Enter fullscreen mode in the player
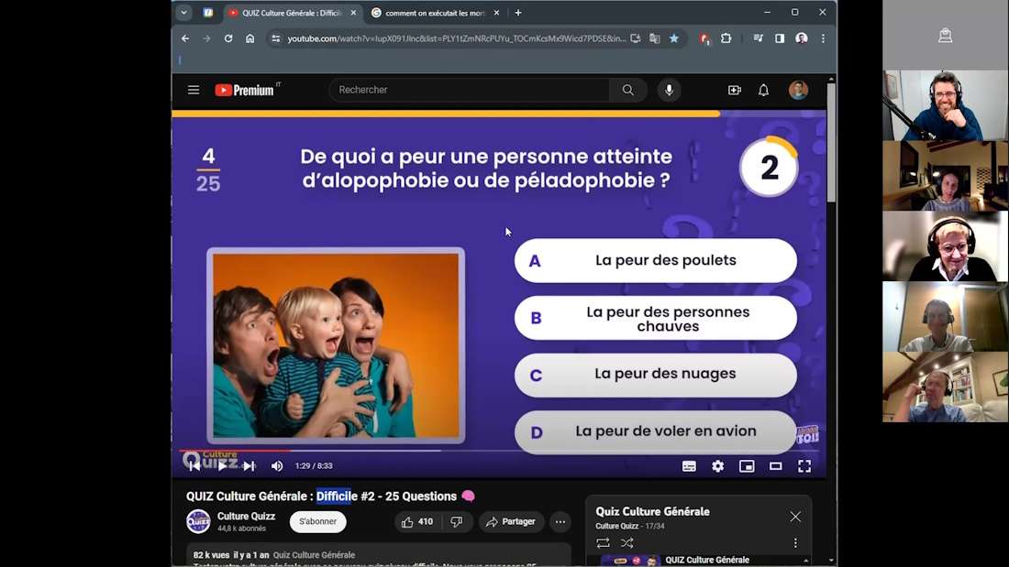Viewport: 1009px width, 567px height. 804,466
